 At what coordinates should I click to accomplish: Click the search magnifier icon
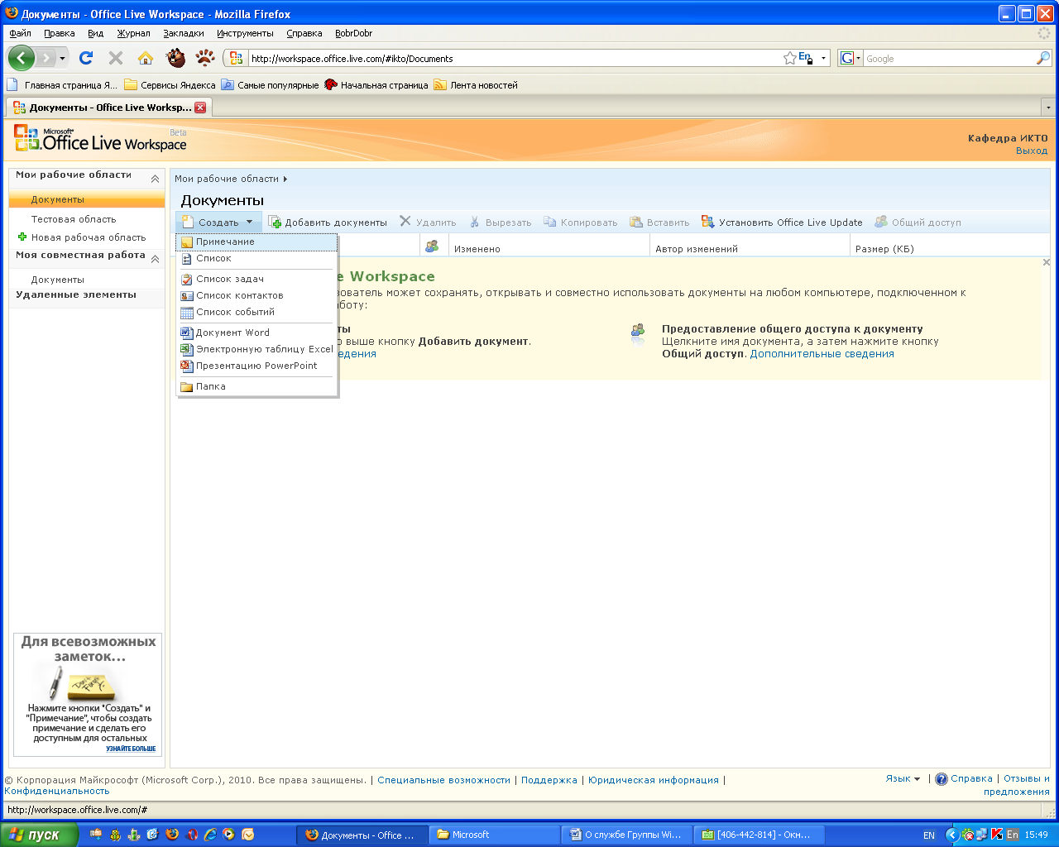(x=1042, y=58)
